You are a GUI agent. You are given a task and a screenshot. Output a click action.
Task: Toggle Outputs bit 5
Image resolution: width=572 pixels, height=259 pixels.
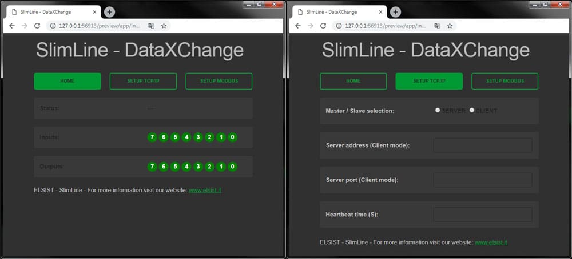tap(175, 167)
